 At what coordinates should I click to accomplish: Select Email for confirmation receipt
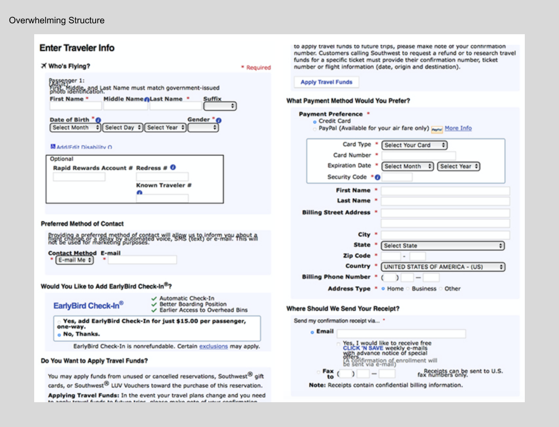coord(312,332)
